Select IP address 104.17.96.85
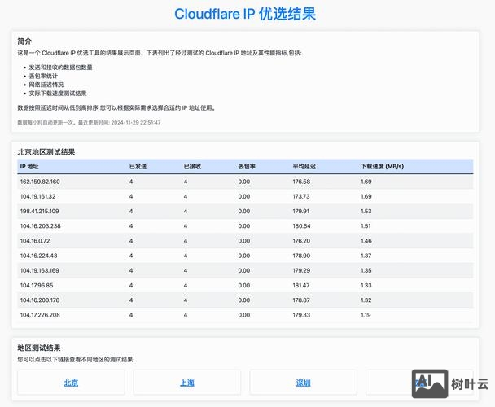The width and height of the screenshot is (495, 407). coord(37,286)
